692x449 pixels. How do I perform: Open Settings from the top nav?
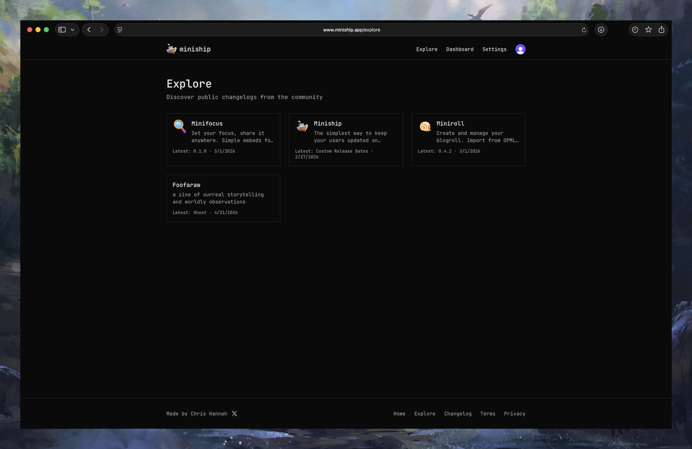coord(494,49)
